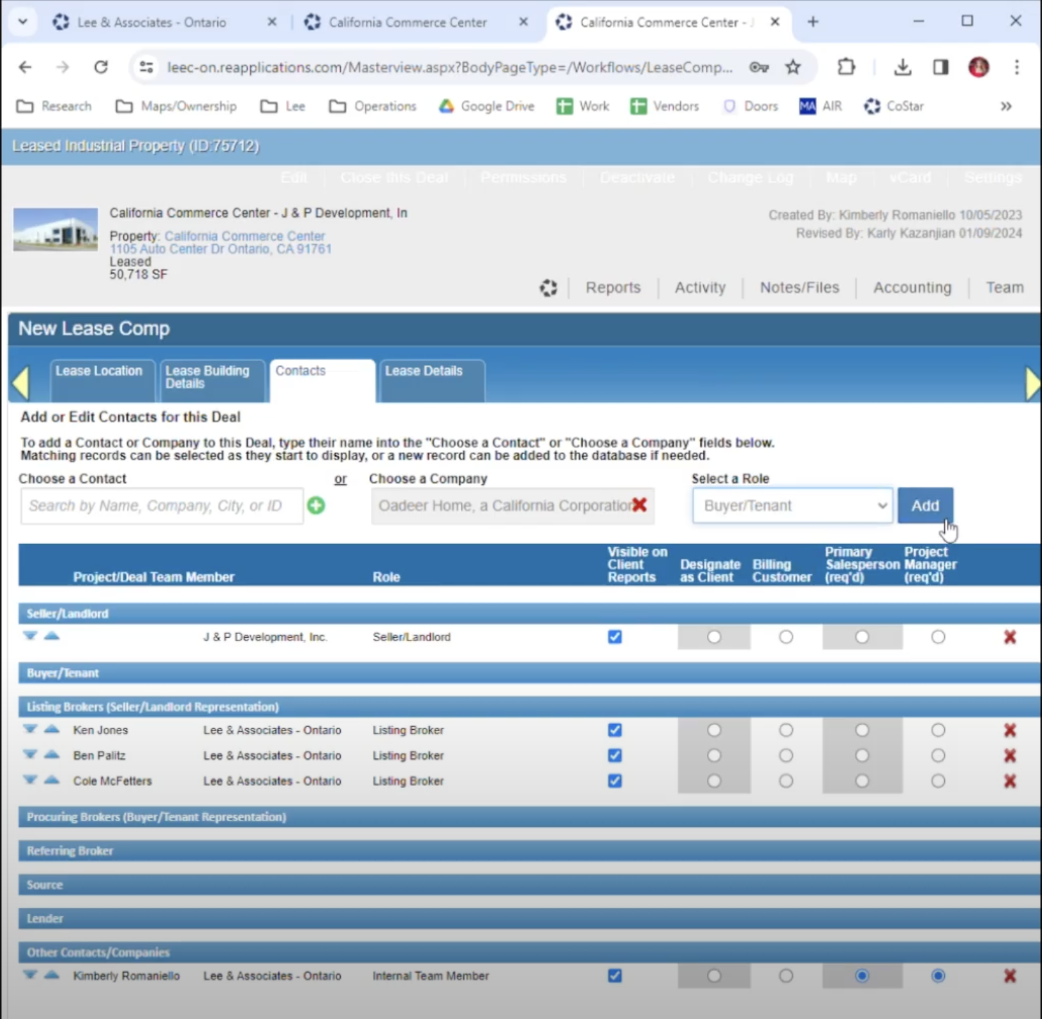Open Chrome profile avatar
Image resolution: width=1042 pixels, height=1019 pixels.
pos(979,67)
